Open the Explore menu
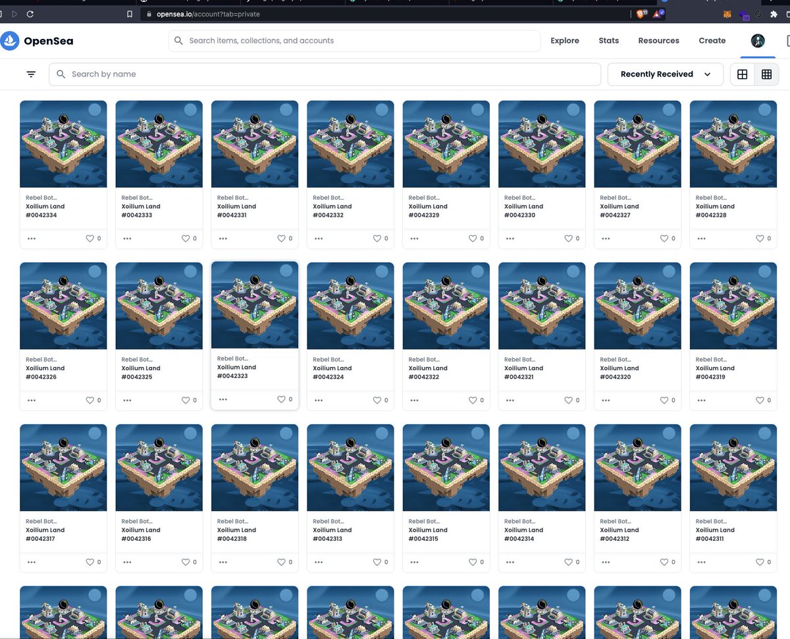The height and width of the screenshot is (639, 790). tap(565, 41)
